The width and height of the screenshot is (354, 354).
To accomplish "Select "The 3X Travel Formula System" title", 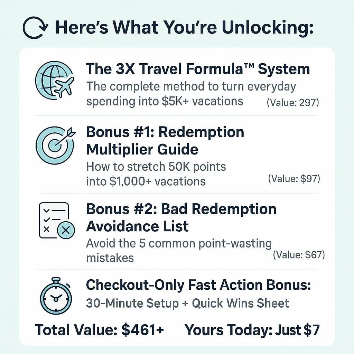I will click(198, 69).
